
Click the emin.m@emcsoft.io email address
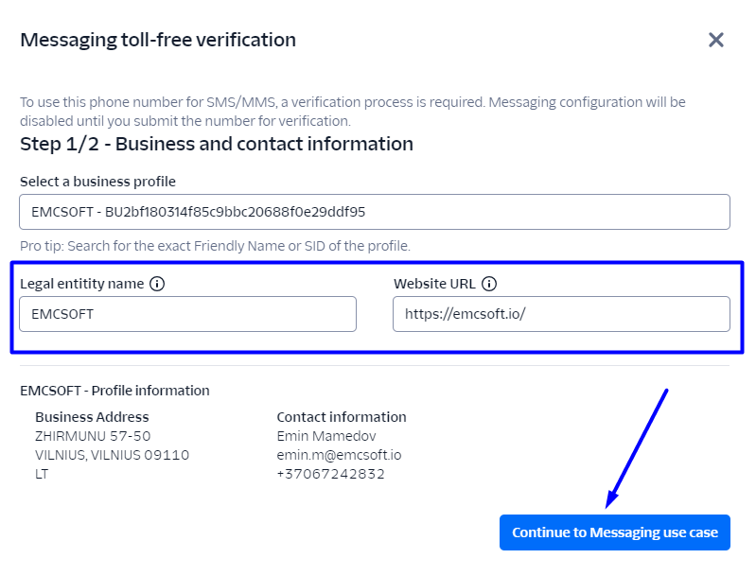point(339,455)
